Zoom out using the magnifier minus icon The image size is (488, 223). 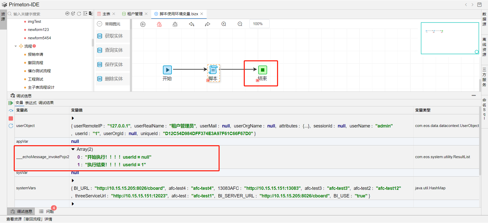click(x=240, y=24)
